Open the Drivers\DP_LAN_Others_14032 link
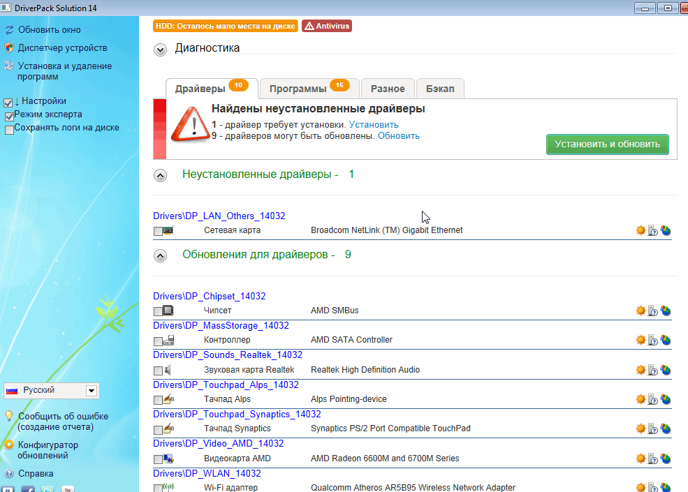688x492 pixels. [x=219, y=216]
